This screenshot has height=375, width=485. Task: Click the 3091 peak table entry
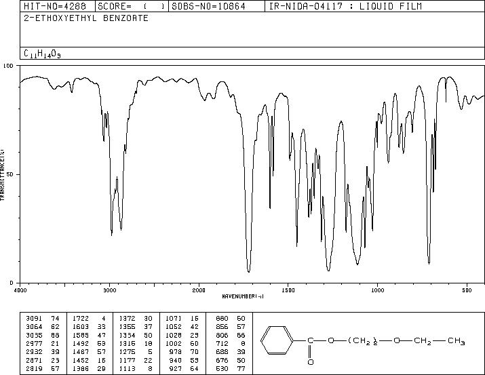43,319
